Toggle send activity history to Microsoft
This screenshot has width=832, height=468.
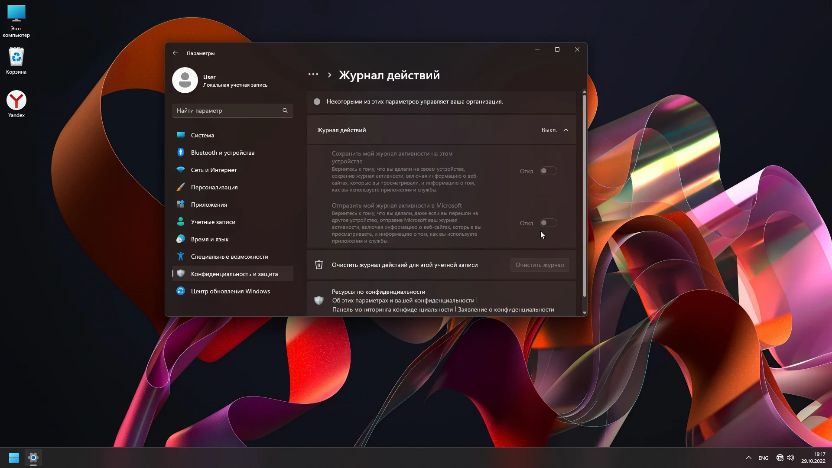548,223
